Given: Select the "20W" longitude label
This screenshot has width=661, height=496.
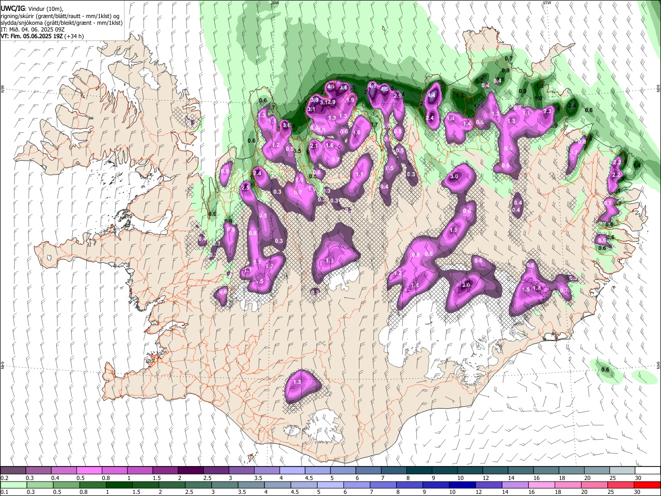Looking at the screenshot, I should 275,3.
